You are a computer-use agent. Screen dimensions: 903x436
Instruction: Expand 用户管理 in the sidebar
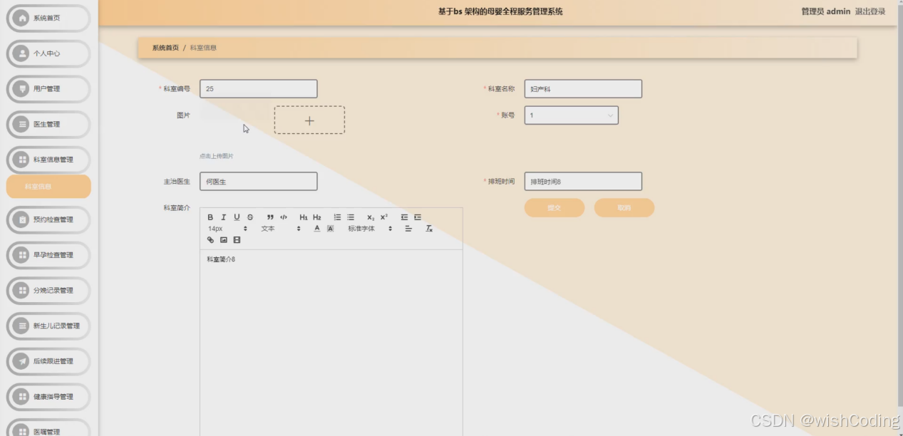click(x=48, y=89)
